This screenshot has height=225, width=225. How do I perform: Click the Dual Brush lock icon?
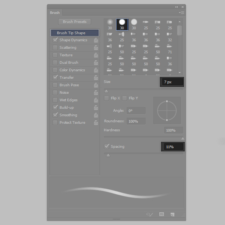click(96, 63)
